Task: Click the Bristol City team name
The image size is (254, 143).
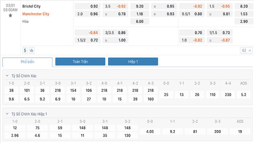Action: click(x=31, y=6)
